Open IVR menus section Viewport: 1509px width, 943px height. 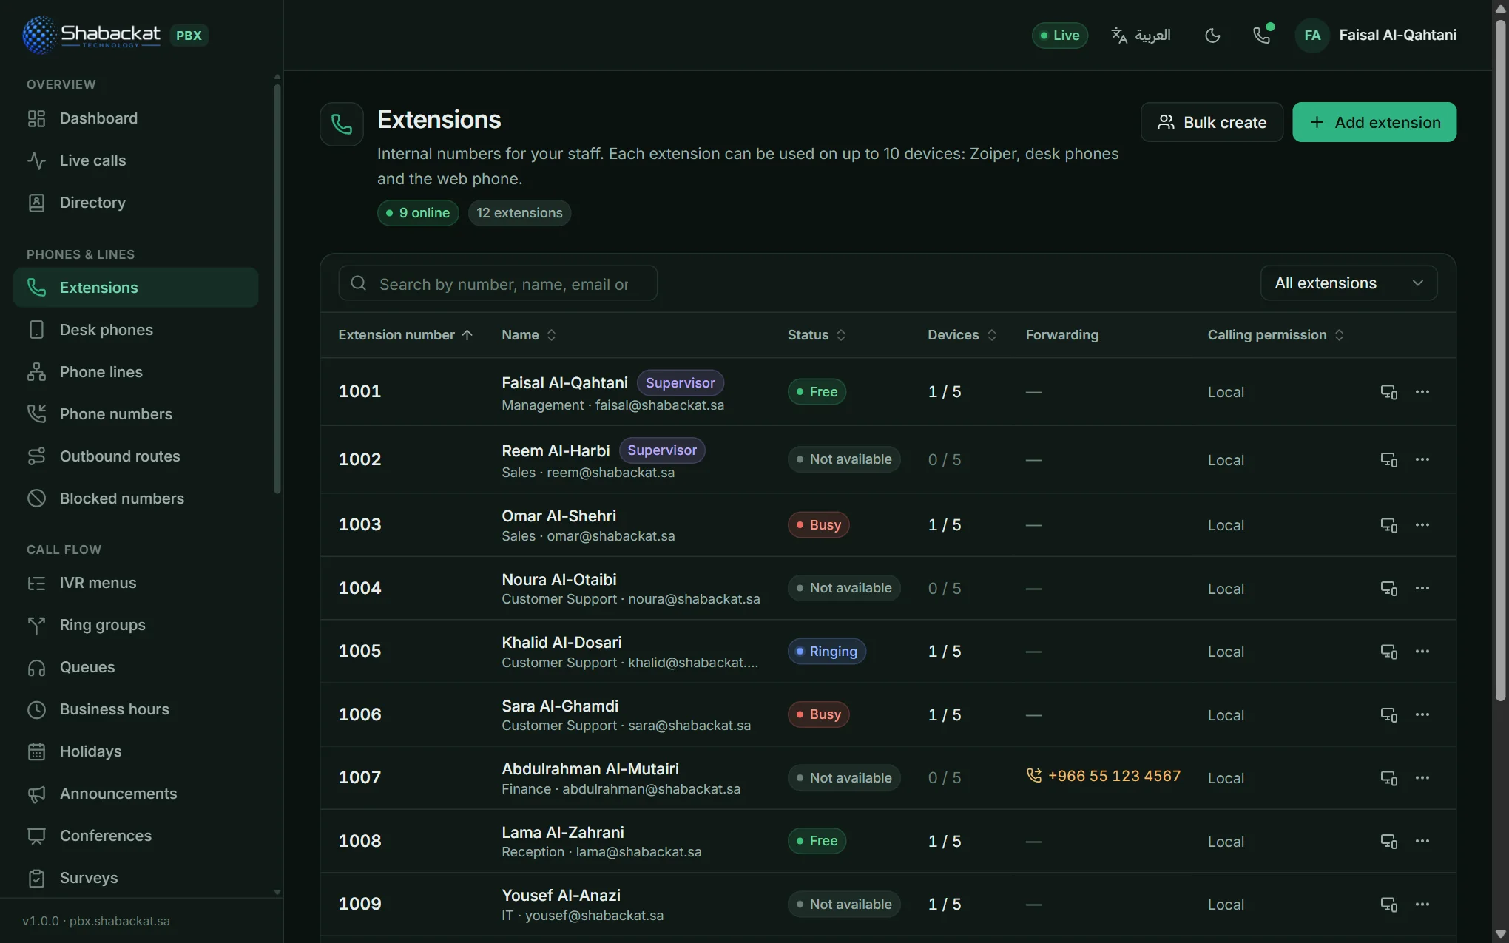click(x=135, y=583)
